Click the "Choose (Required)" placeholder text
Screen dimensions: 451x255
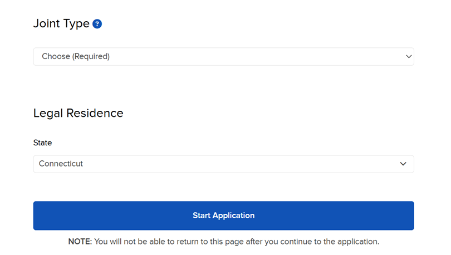[x=76, y=56]
